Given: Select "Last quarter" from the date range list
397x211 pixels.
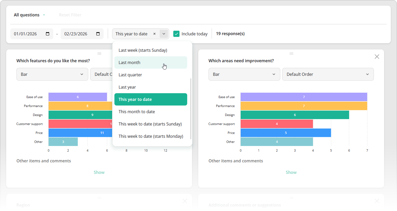Looking at the screenshot, I should point(151,75).
